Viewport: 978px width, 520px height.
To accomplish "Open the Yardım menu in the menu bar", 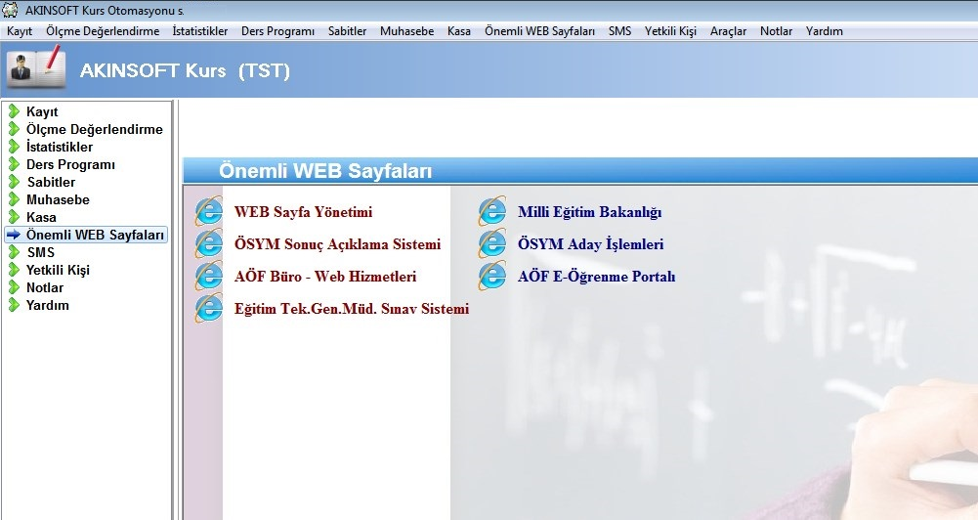I will [825, 31].
